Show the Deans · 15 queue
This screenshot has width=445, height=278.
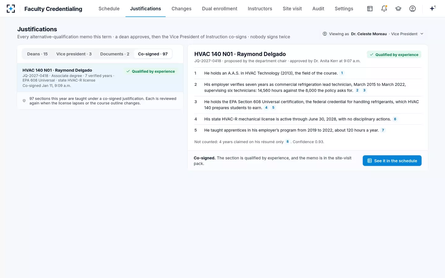(x=37, y=54)
